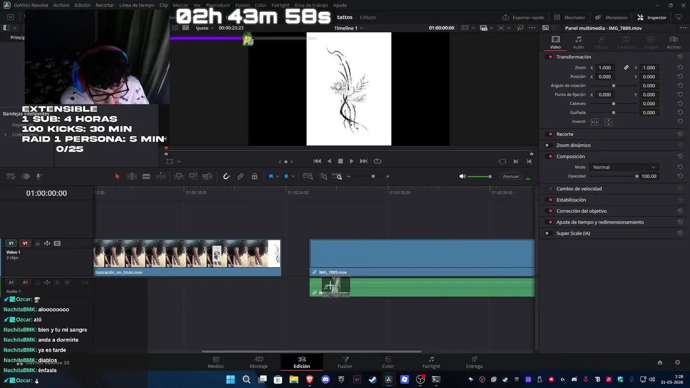Switch to the Fairlight page
The width and height of the screenshot is (690, 388).
point(431,362)
